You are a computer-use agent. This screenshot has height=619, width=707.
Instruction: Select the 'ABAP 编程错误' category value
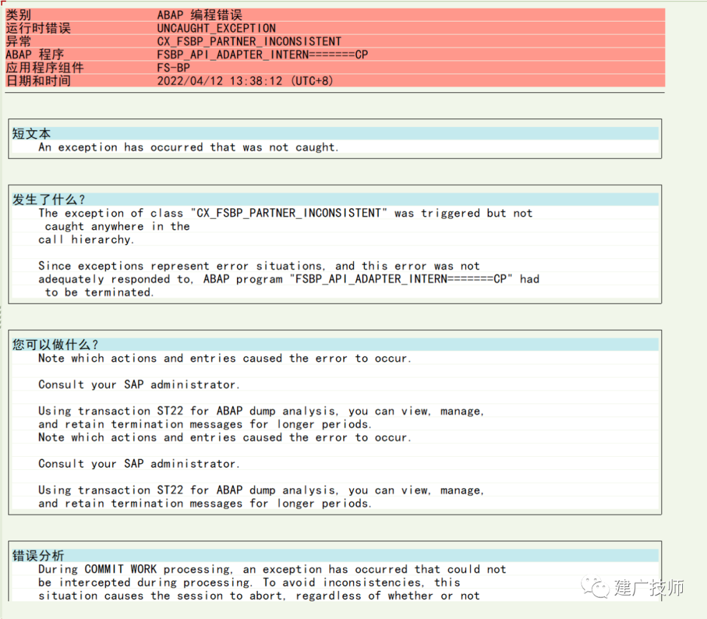click(199, 15)
